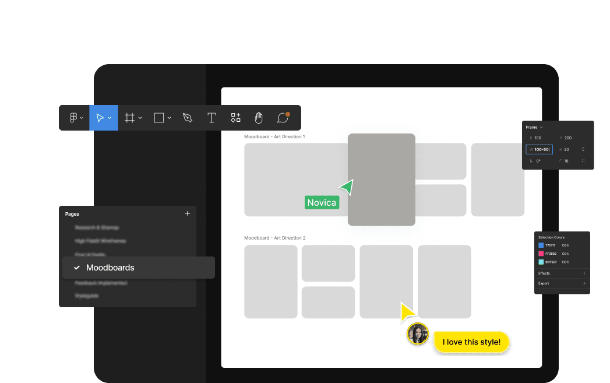Image resolution: width=610 pixels, height=383 pixels.
Task: Open the Resources components tool
Action: [235, 118]
